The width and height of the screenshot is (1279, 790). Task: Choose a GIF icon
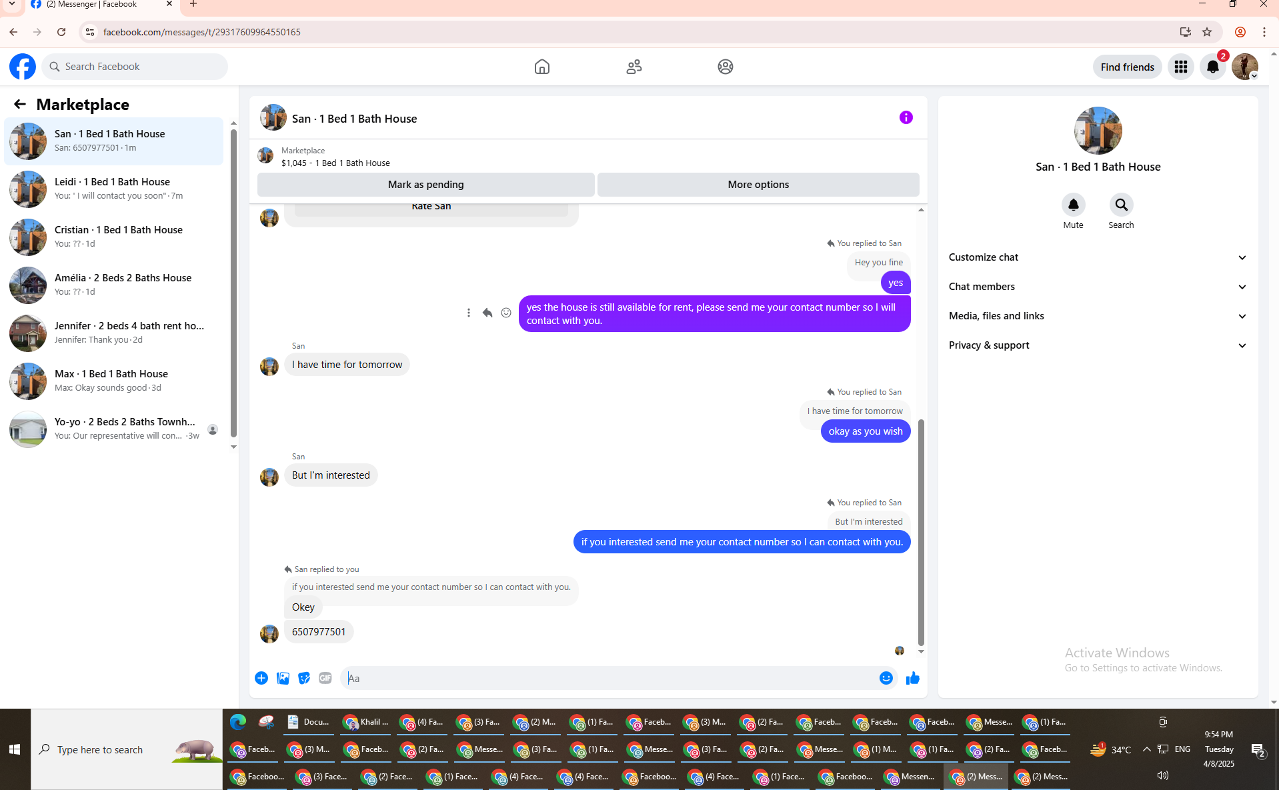pos(325,678)
